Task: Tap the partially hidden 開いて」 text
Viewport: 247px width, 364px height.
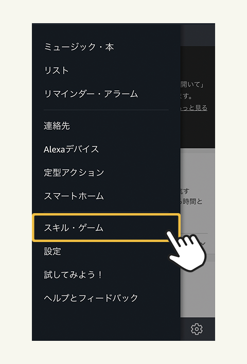Action: coord(192,84)
